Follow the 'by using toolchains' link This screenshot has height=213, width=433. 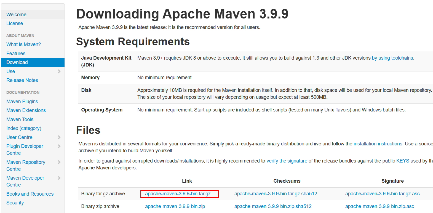tap(392, 58)
